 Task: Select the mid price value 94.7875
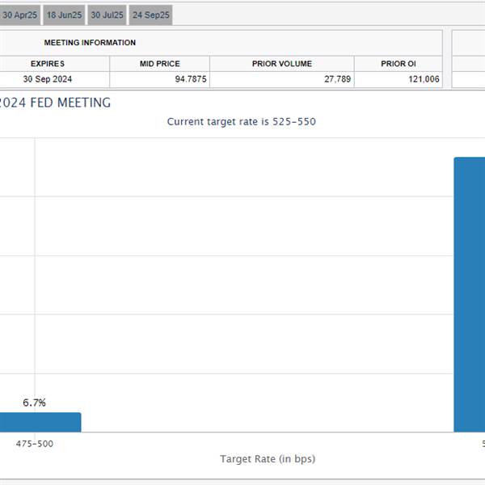(191, 79)
